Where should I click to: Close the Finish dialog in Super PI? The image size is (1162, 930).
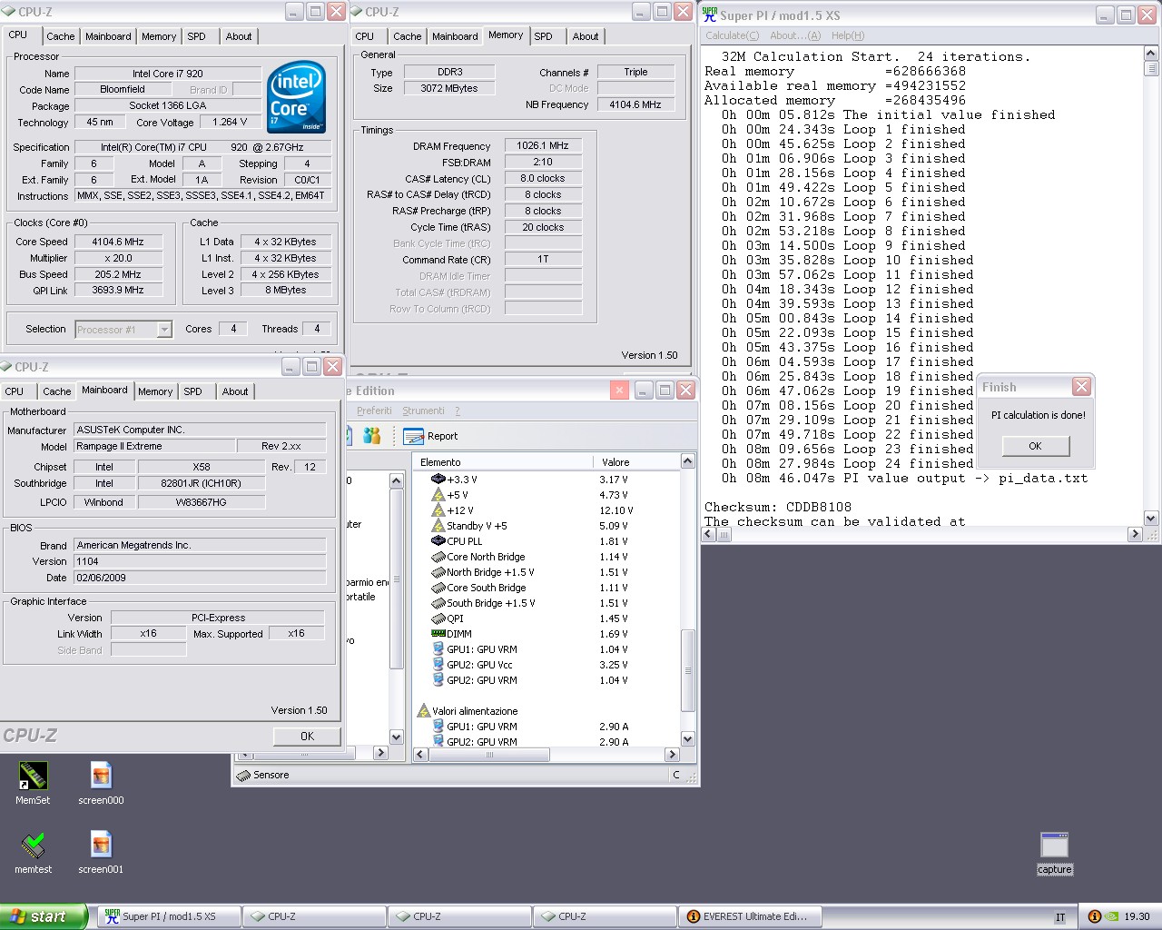tap(1081, 387)
